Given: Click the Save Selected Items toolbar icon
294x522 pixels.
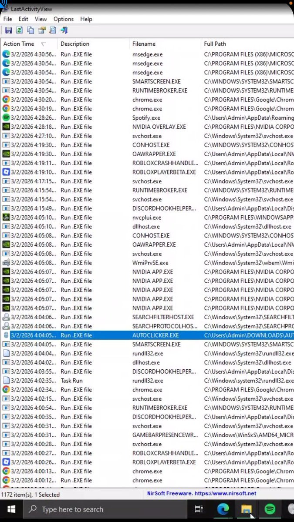Looking at the screenshot, I should pyautogui.click(x=8, y=30).
